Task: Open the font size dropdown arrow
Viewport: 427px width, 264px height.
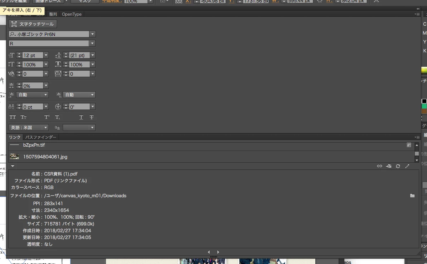Action: (x=46, y=55)
